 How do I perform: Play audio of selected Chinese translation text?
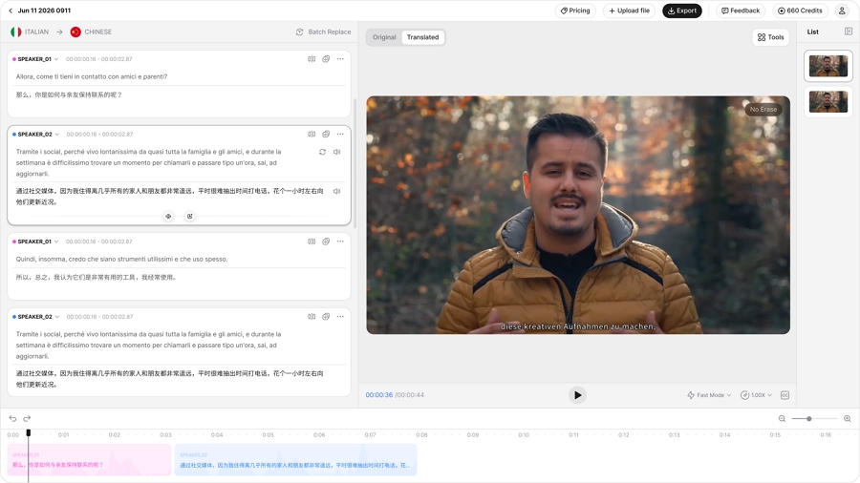tap(336, 191)
